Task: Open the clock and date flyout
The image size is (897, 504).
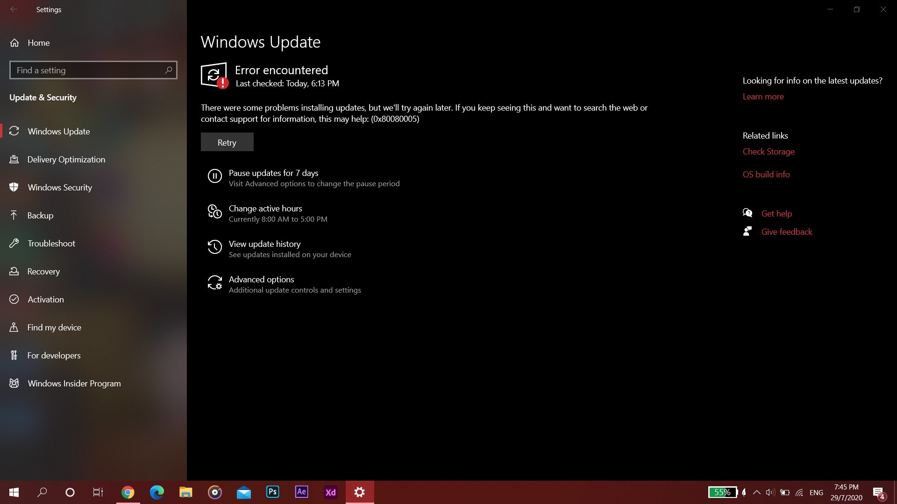Action: click(846, 492)
